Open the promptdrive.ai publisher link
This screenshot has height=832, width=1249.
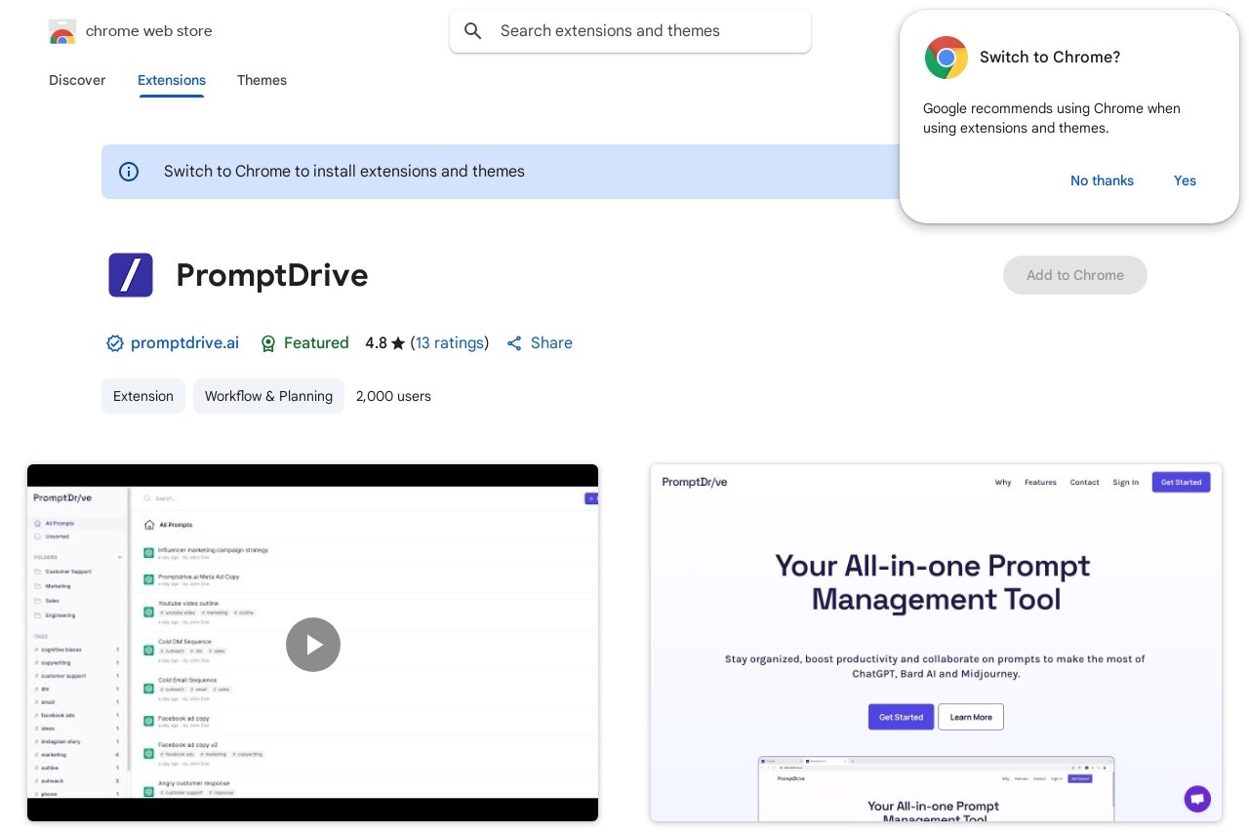(184, 343)
